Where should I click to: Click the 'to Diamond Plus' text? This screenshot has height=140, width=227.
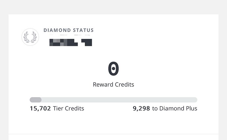[175, 108]
